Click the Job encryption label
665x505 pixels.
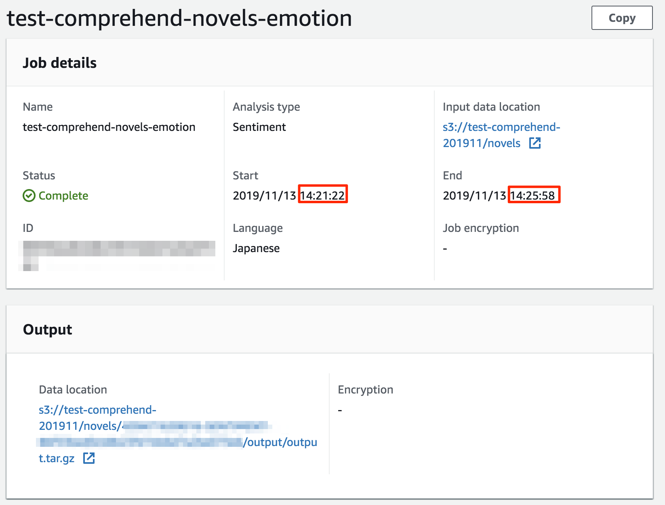481,228
